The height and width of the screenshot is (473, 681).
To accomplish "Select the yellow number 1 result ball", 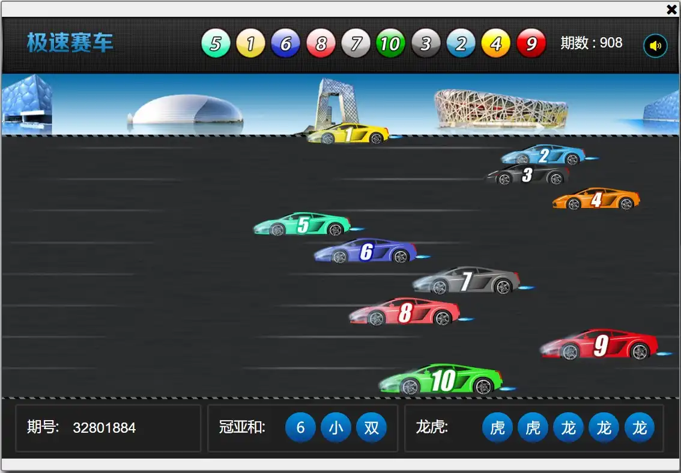I will coord(250,44).
